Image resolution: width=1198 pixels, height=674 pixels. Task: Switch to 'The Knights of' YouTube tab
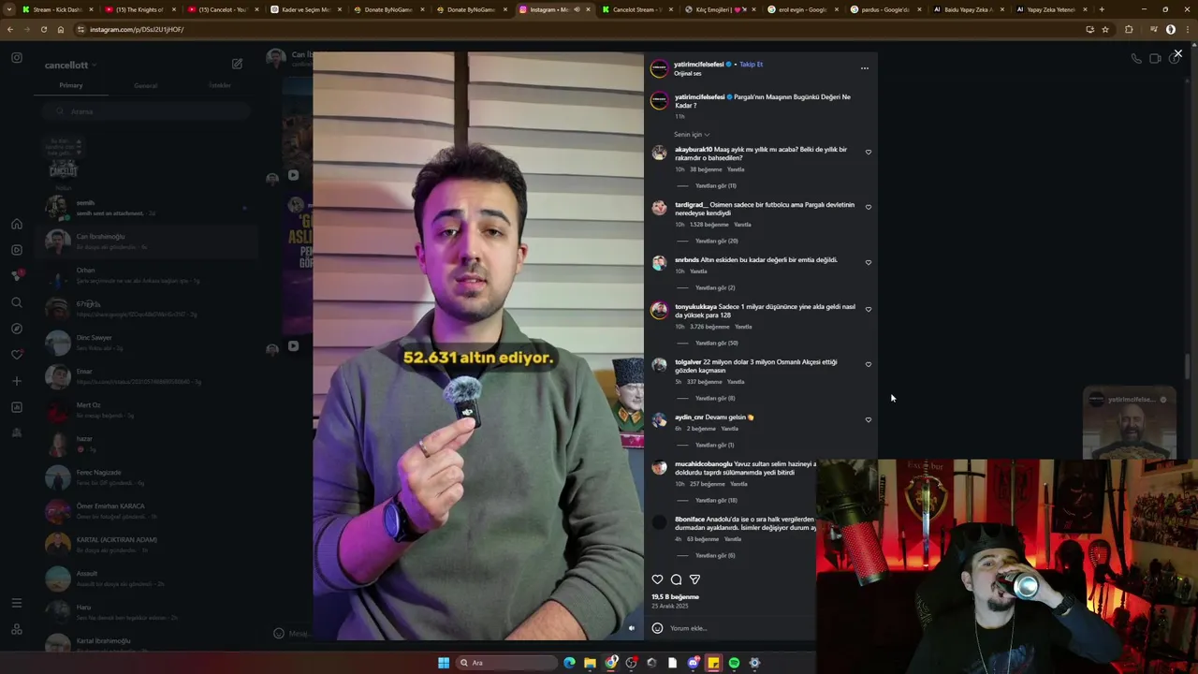pos(137,9)
